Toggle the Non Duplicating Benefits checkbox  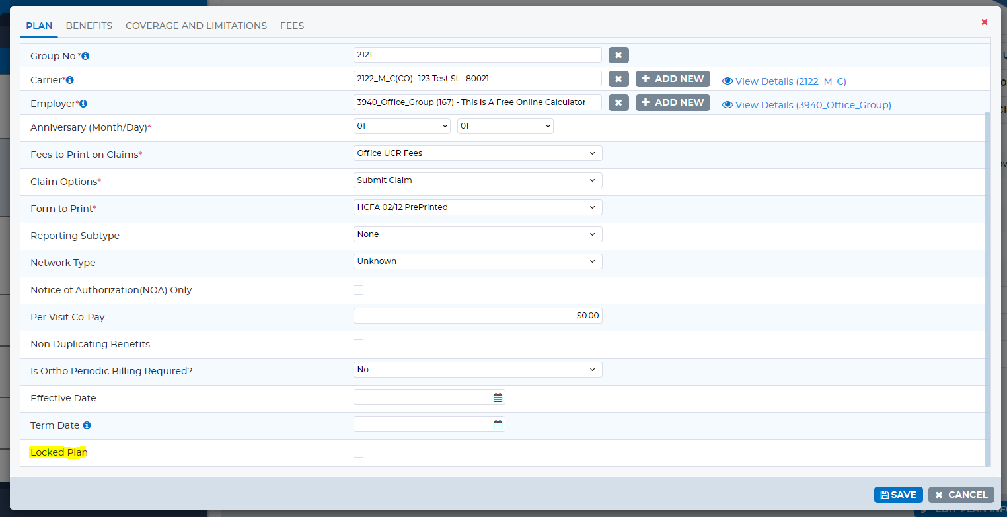coord(358,344)
